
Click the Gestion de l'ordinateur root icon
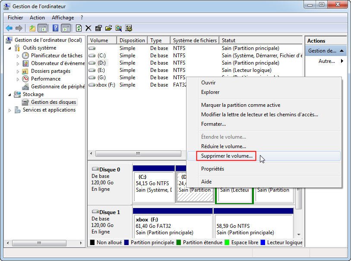coord(9,40)
